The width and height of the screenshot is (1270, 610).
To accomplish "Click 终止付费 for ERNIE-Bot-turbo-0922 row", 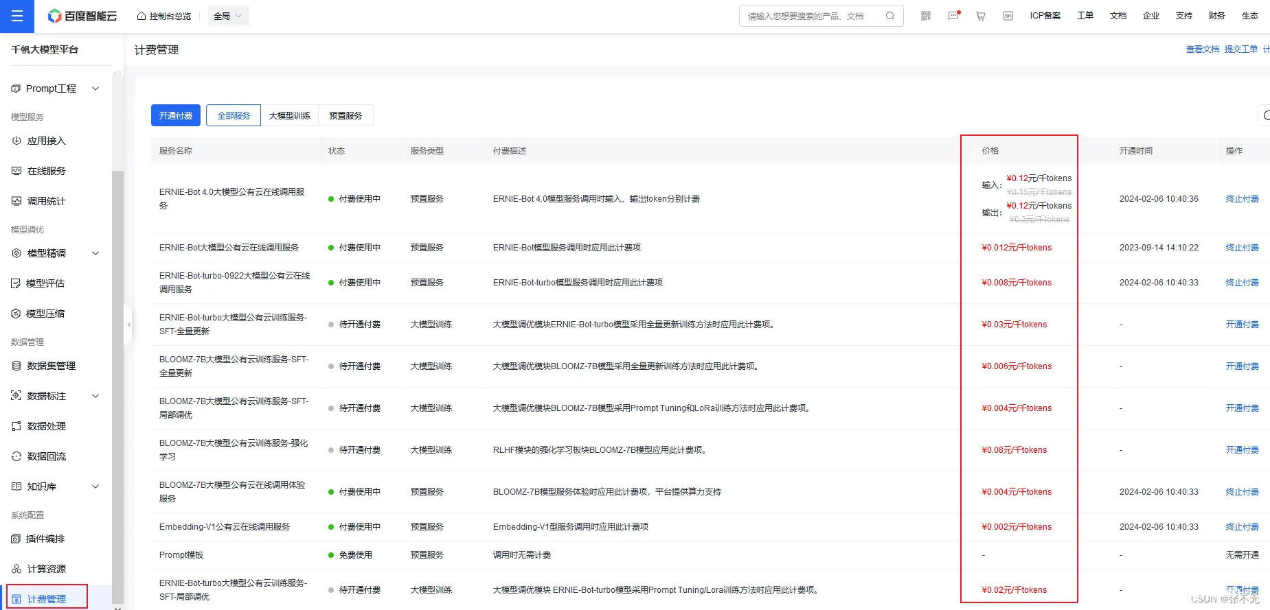I will click(x=1243, y=283).
